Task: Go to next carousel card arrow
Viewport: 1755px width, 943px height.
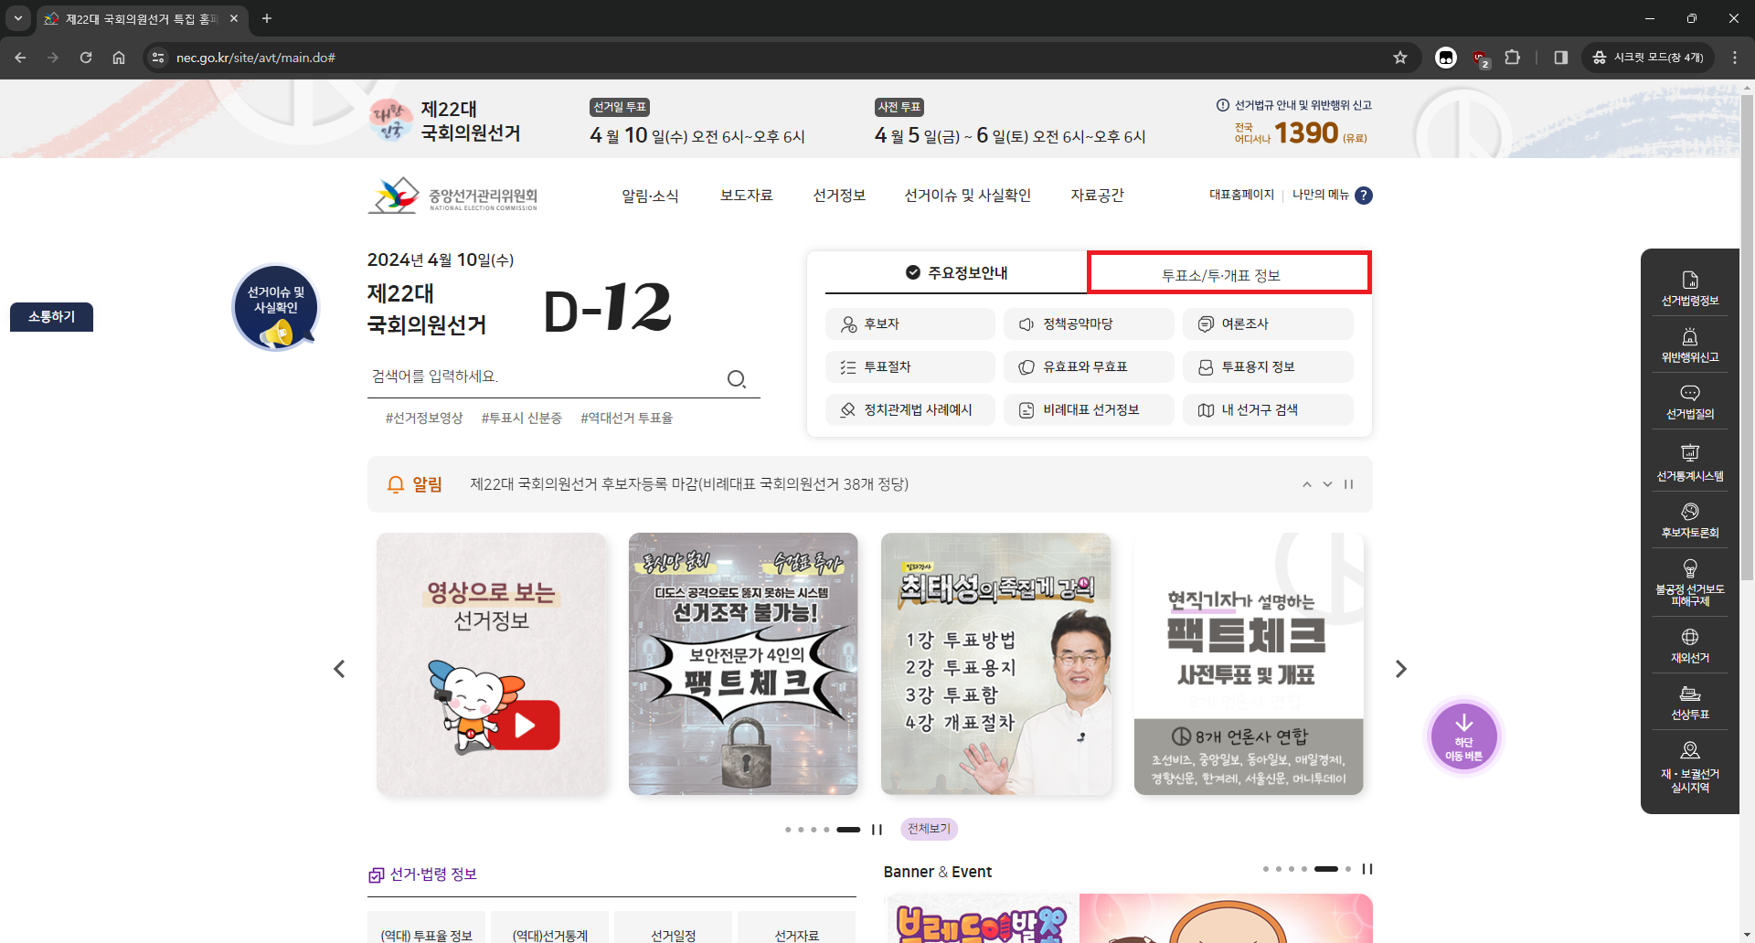Action: pos(1400,669)
